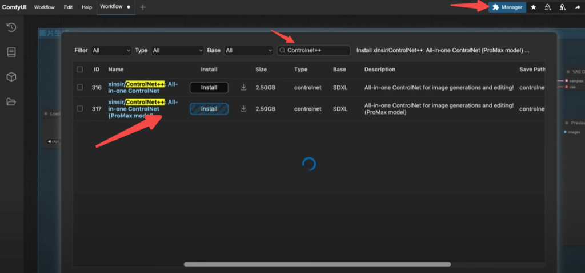The width and height of the screenshot is (585, 273).
Task: Sort by the ID column header
Action: (x=96, y=70)
